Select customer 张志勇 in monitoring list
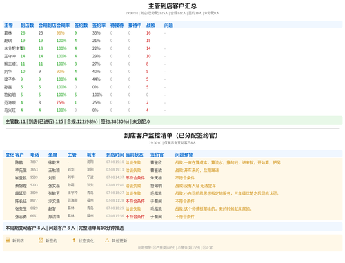This screenshot has width=345, height=263. [21, 217]
